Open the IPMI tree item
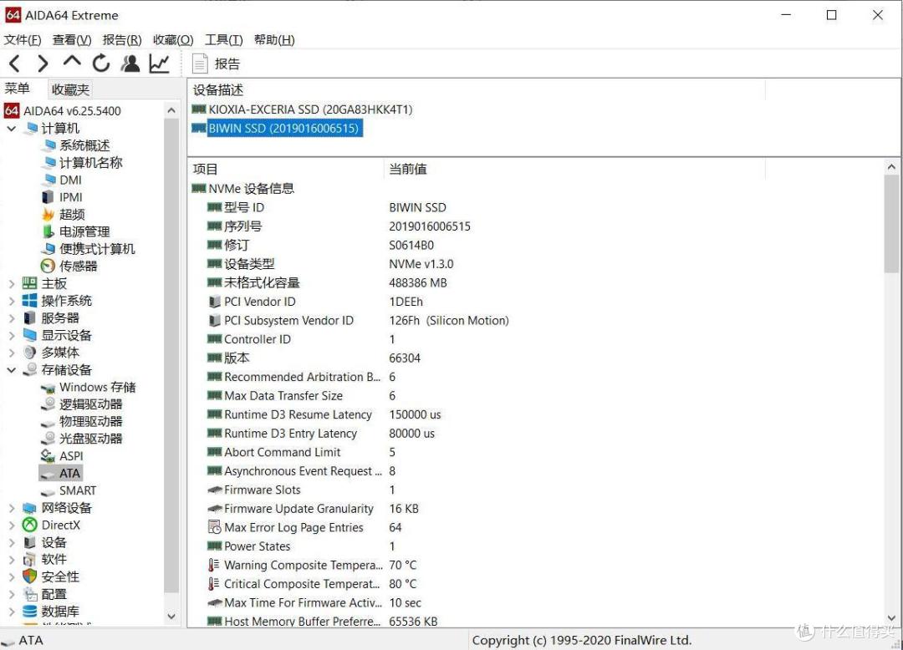Image resolution: width=903 pixels, height=650 pixels. pyautogui.click(x=63, y=197)
